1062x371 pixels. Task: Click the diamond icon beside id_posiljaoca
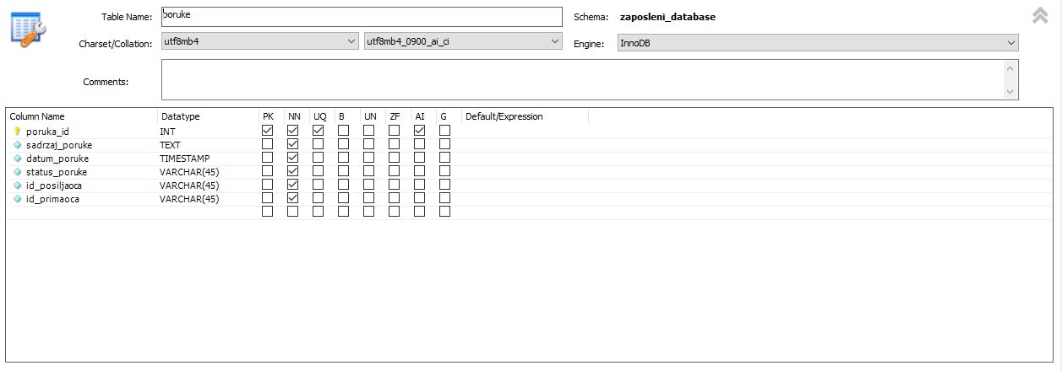pyautogui.click(x=17, y=185)
